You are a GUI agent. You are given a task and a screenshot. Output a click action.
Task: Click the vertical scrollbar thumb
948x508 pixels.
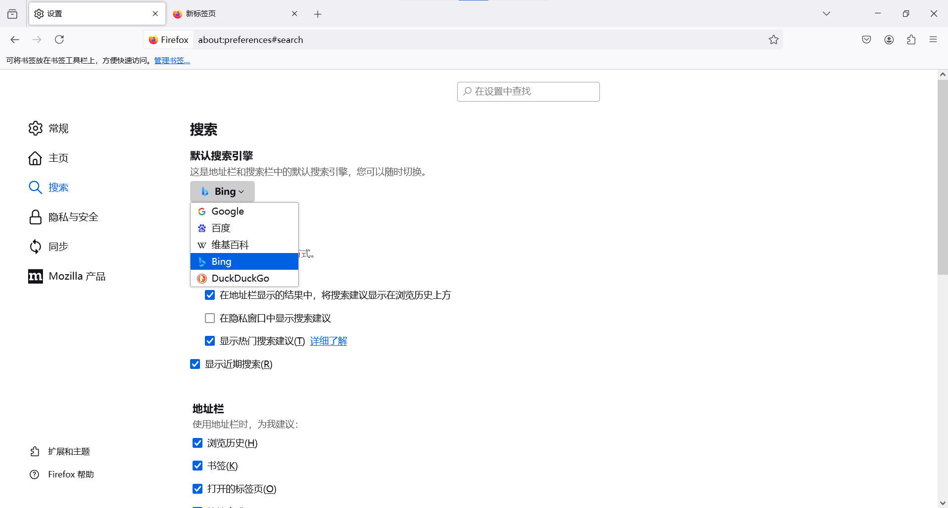[942, 178]
